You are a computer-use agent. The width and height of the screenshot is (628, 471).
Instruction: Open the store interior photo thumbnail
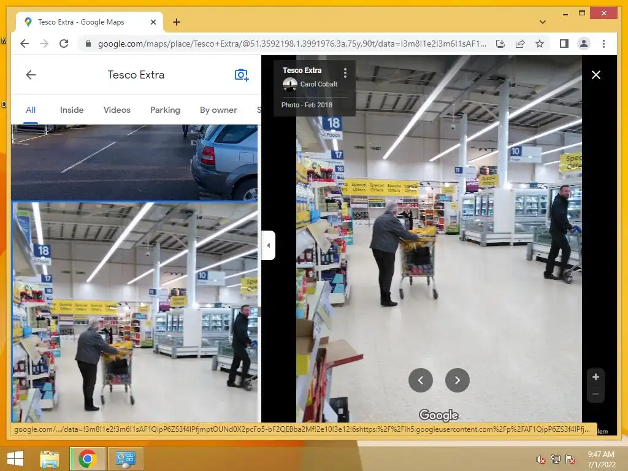click(x=134, y=312)
